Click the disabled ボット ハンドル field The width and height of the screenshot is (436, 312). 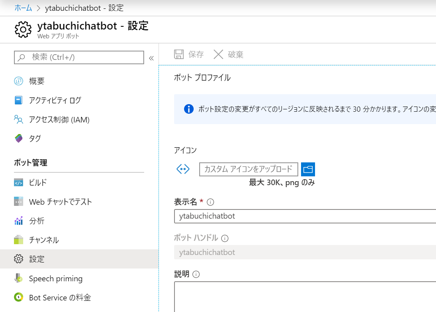click(305, 252)
